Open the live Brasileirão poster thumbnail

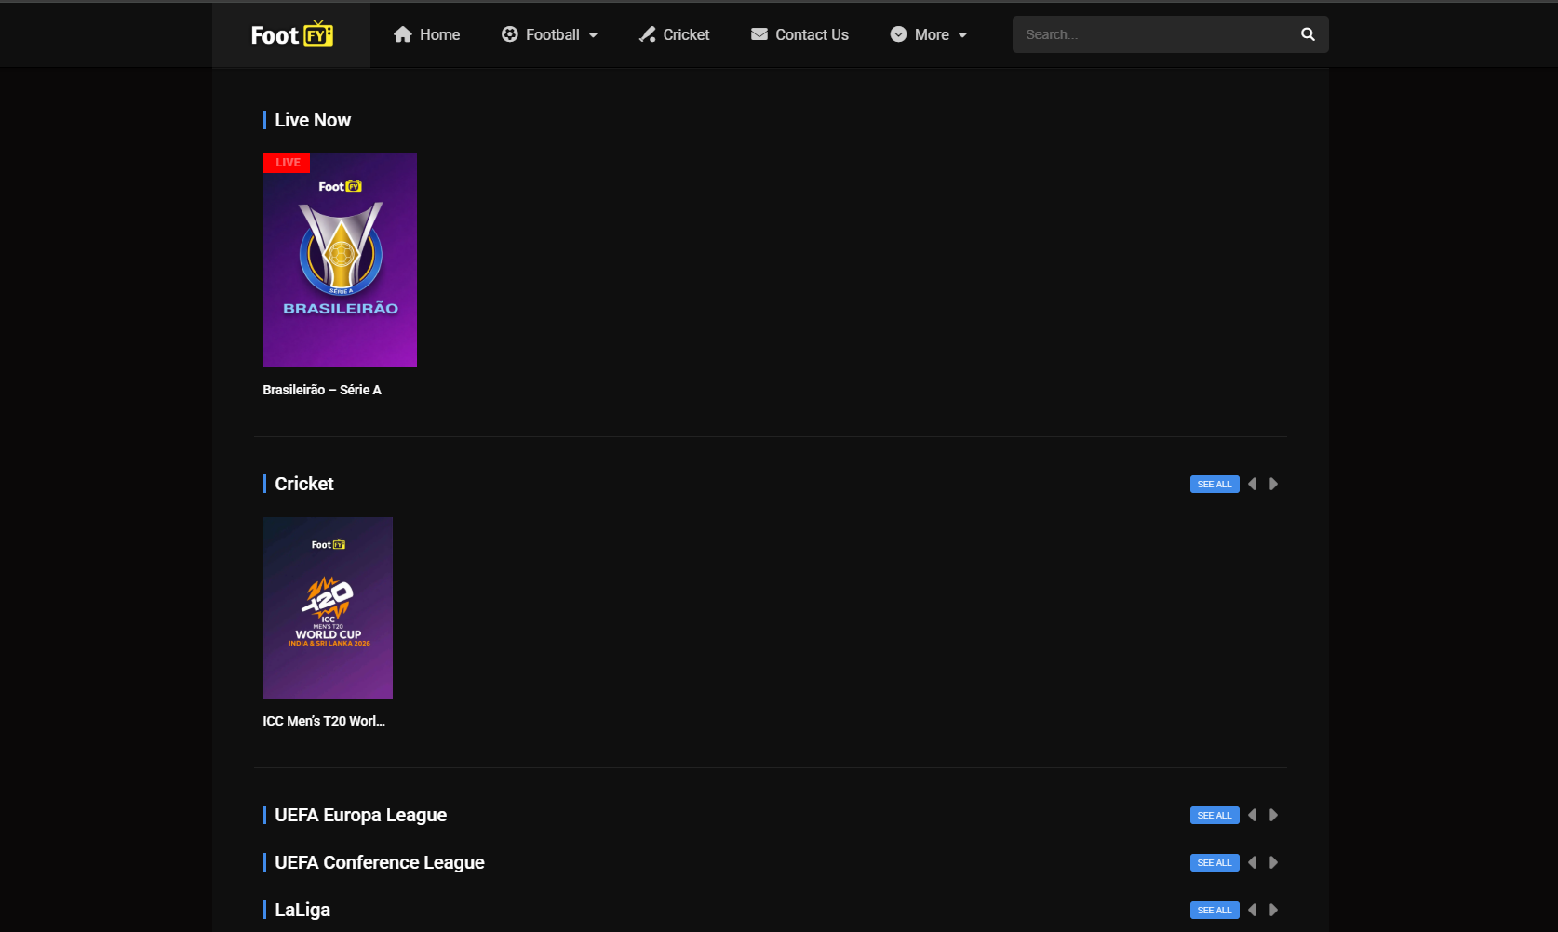[x=340, y=260]
